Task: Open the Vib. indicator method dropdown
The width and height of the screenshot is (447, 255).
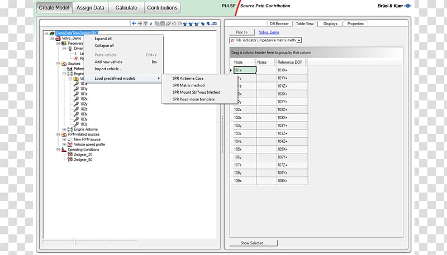Action: (x=299, y=40)
